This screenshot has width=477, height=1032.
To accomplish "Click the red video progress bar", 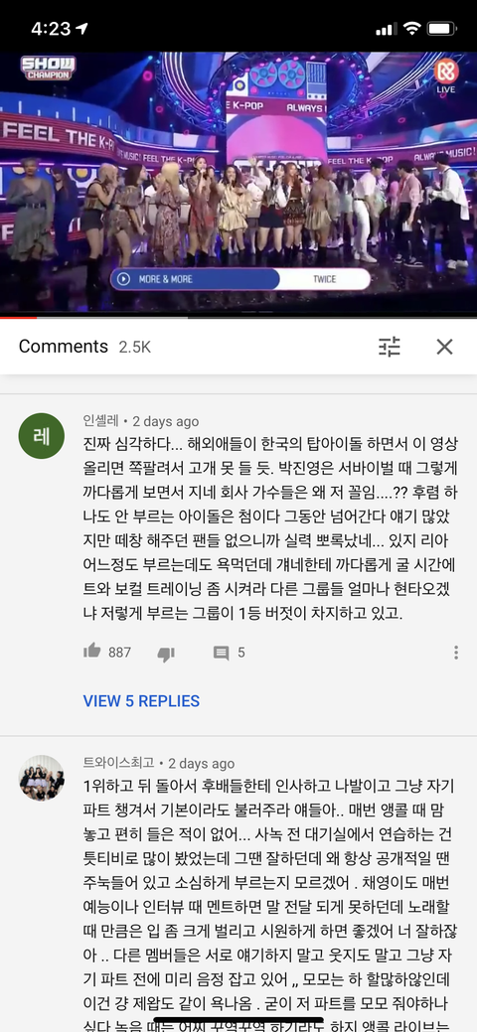I will 19,317.
